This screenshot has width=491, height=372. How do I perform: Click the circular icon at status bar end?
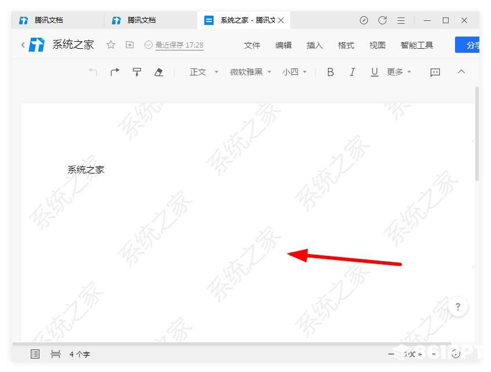(x=456, y=354)
